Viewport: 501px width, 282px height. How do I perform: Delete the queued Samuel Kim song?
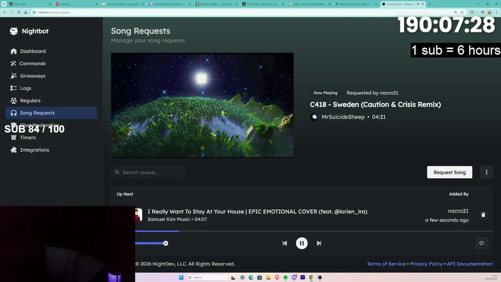click(x=483, y=215)
